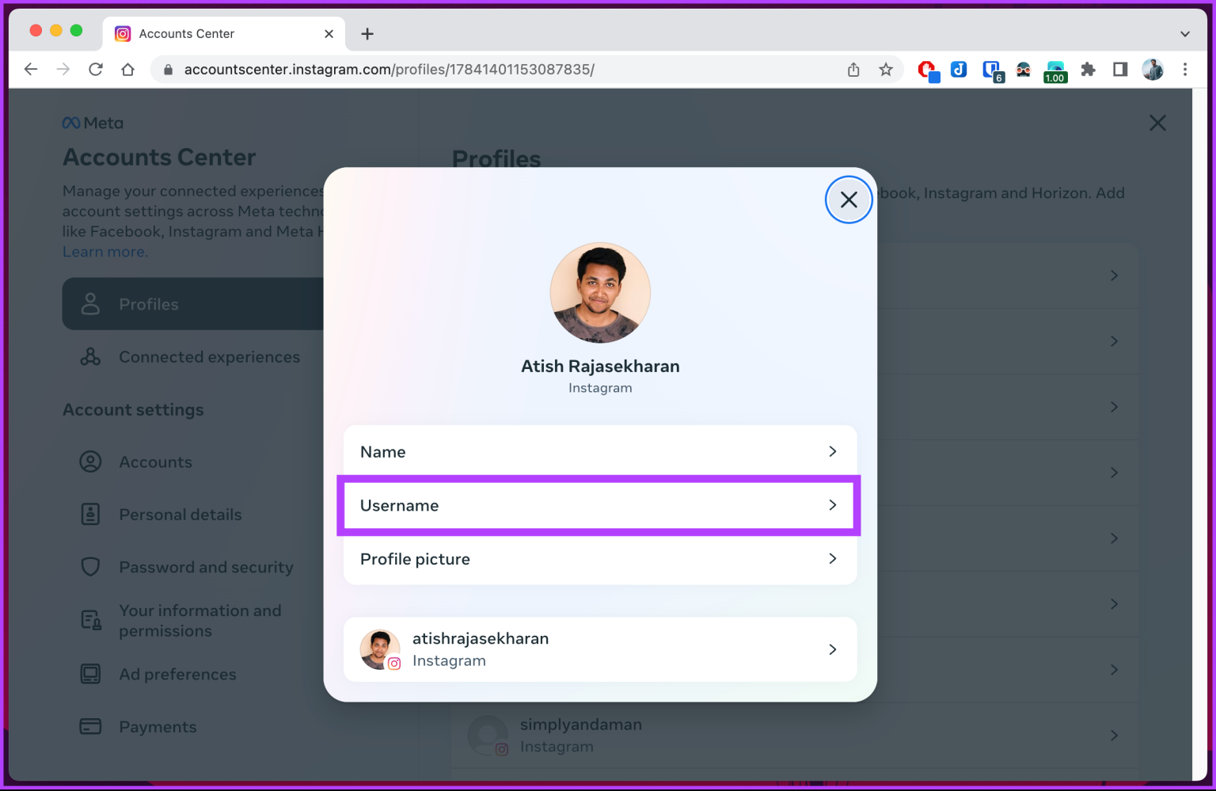Open the tab list dropdown arrow
This screenshot has height=791, width=1216.
coord(1185,33)
